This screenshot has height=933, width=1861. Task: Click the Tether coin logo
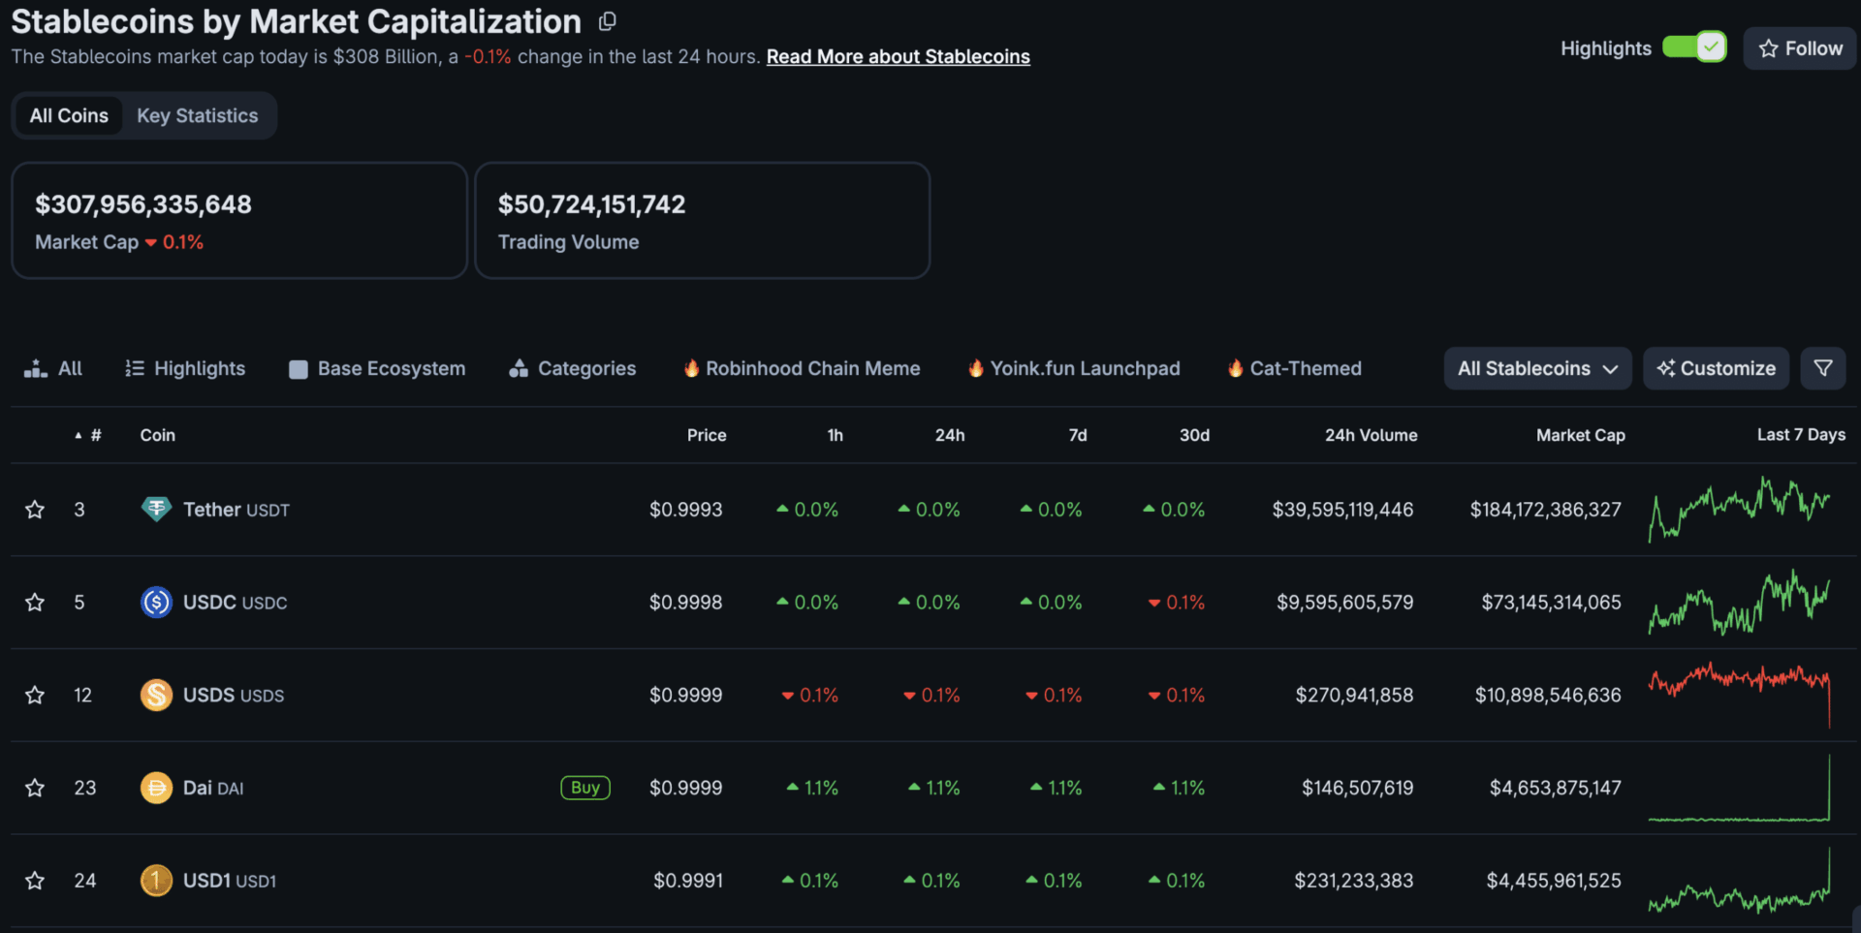tap(156, 510)
